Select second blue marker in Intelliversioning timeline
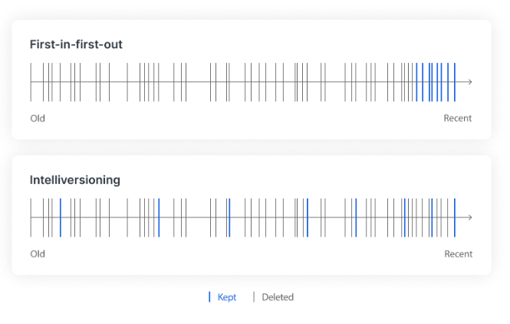510x324 pixels. click(x=159, y=218)
